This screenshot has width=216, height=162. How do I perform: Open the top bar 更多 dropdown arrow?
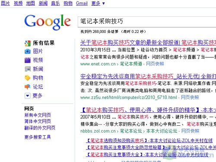(x=104, y=3)
